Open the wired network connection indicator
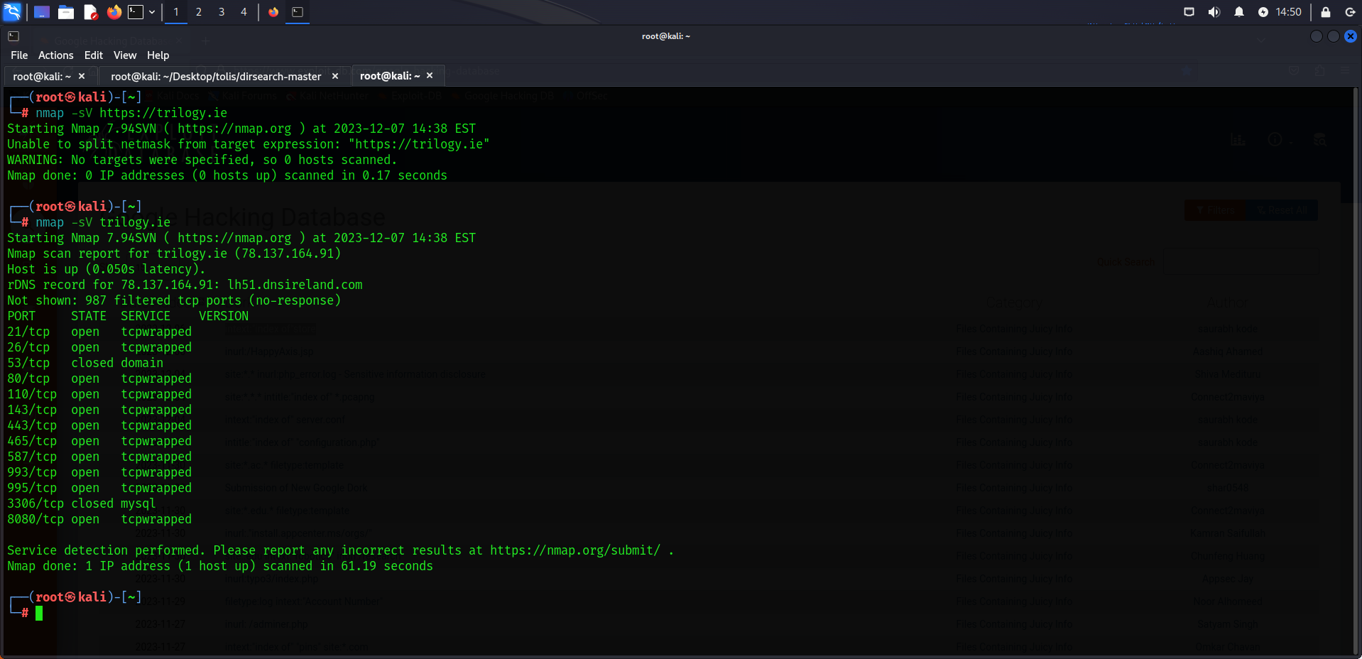The image size is (1362, 659). click(x=1189, y=12)
